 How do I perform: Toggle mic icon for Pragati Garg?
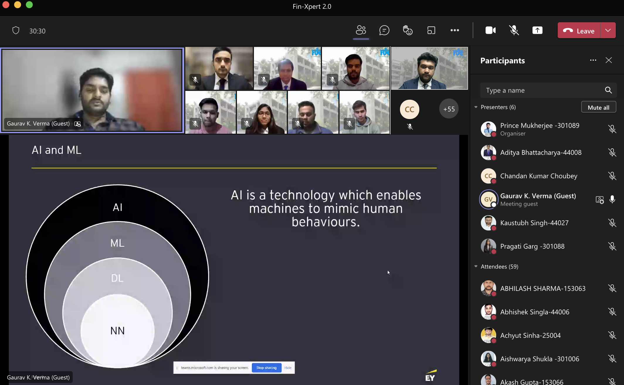click(x=612, y=246)
